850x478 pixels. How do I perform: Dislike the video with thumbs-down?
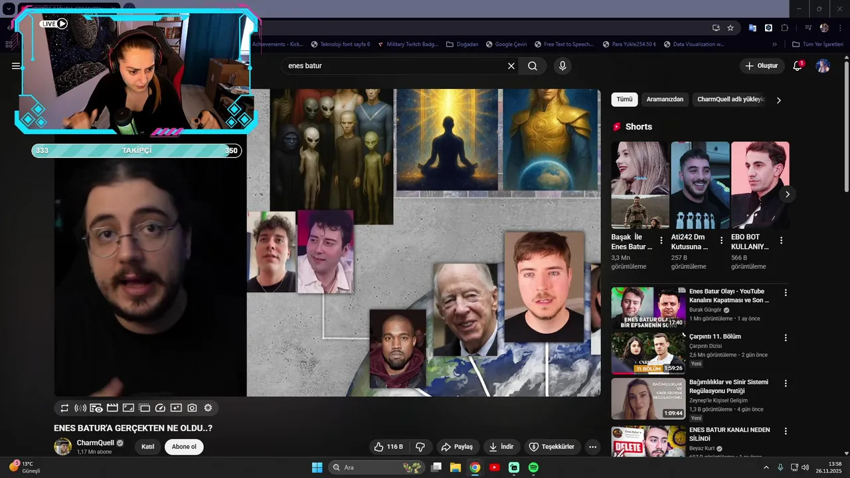[420, 447]
